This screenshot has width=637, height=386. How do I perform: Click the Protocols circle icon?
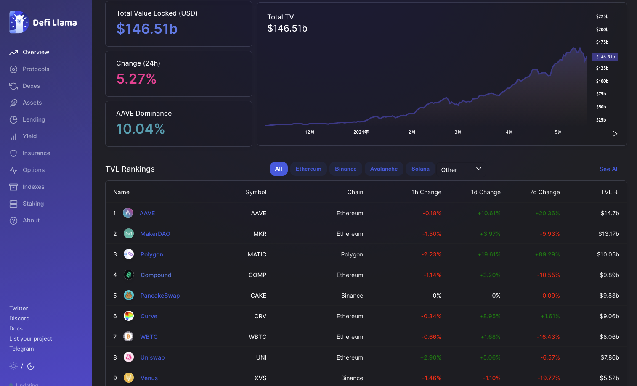pos(13,69)
